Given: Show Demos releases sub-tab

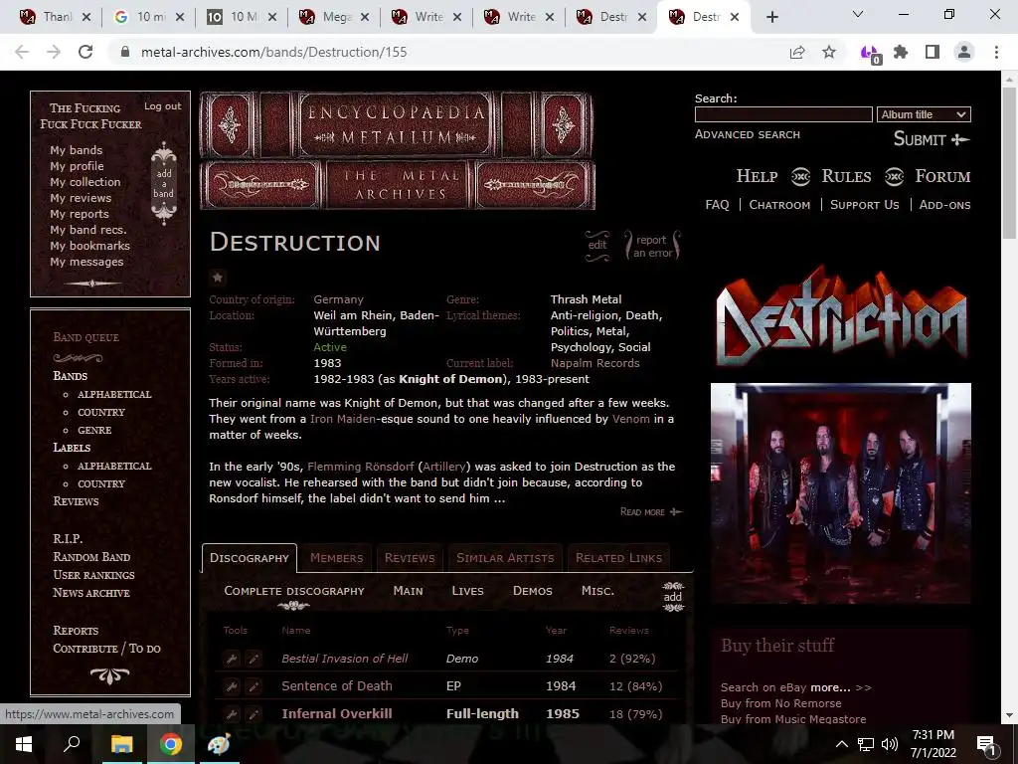Looking at the screenshot, I should [533, 591].
